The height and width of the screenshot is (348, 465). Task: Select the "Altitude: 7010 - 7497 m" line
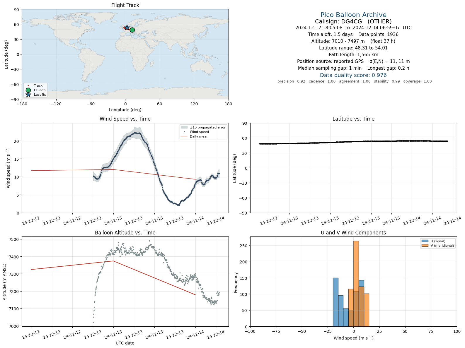353,41
